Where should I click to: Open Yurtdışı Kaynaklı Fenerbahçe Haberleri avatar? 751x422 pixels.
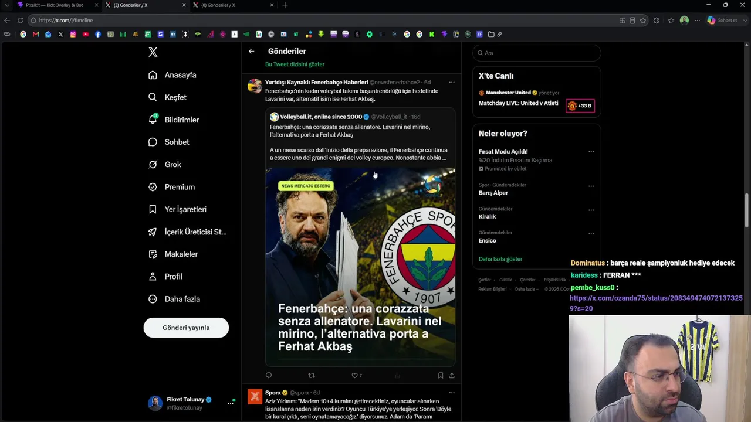click(255, 86)
